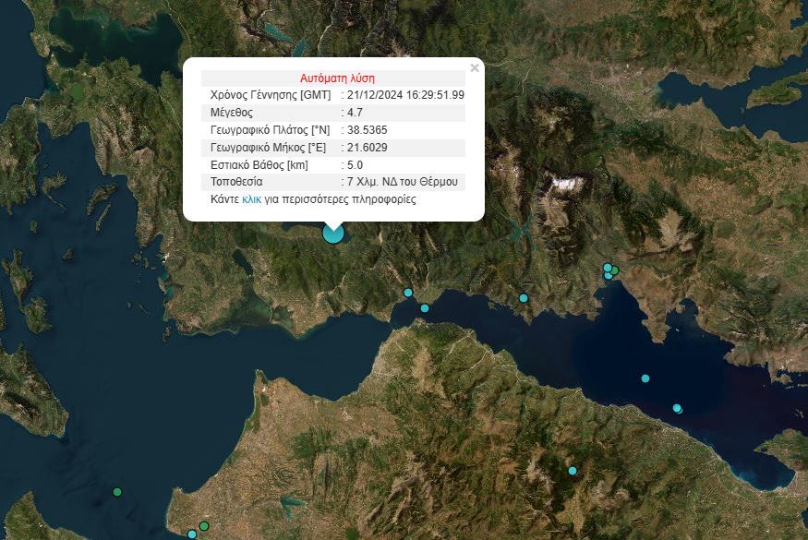Click the latitude value 38.5365
Viewport: 808px width, 540px height.
[367, 130]
